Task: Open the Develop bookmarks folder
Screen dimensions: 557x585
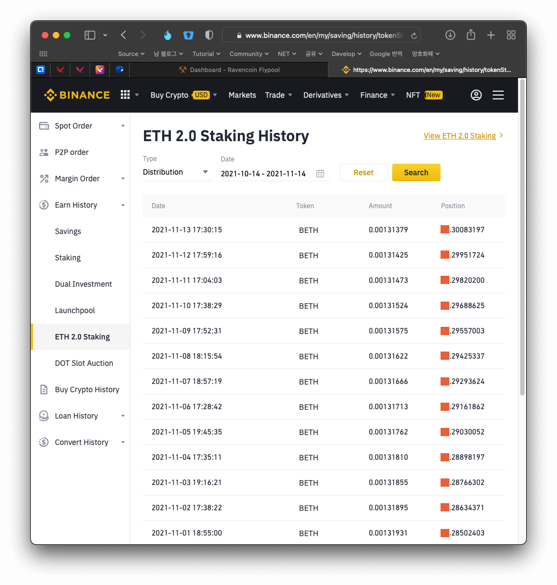Action: point(347,54)
